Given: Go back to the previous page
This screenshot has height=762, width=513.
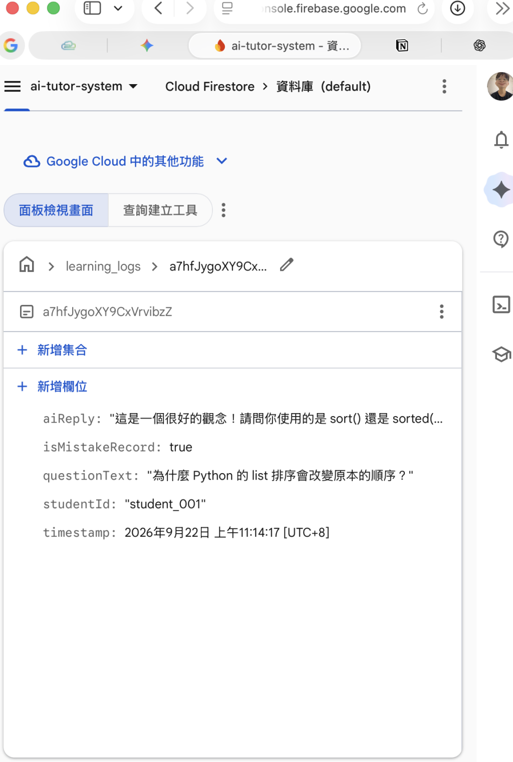Looking at the screenshot, I should pos(158,9).
